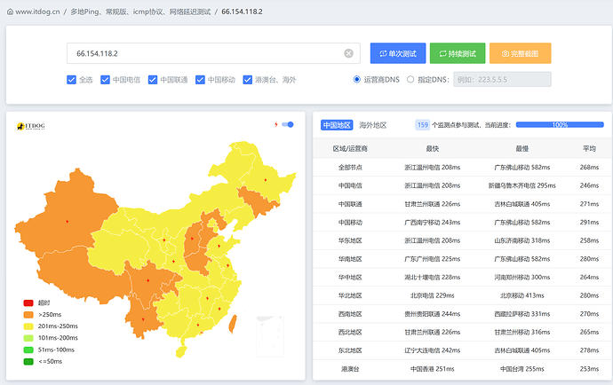This screenshot has width=613, height=385.
Task: Click the <=50ms legend swatch
Action: coord(28,362)
